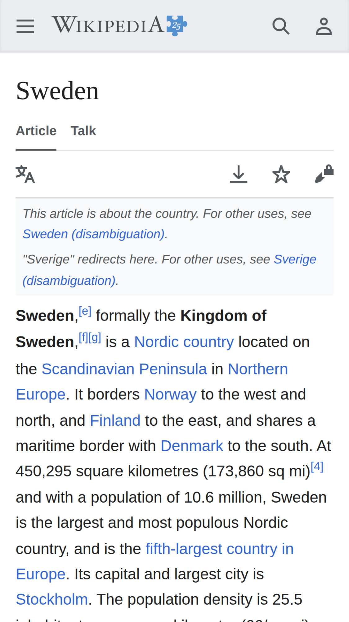Screen dimensions: 349x622
Task: Open the hamburger main menu
Action: click(x=25, y=26)
